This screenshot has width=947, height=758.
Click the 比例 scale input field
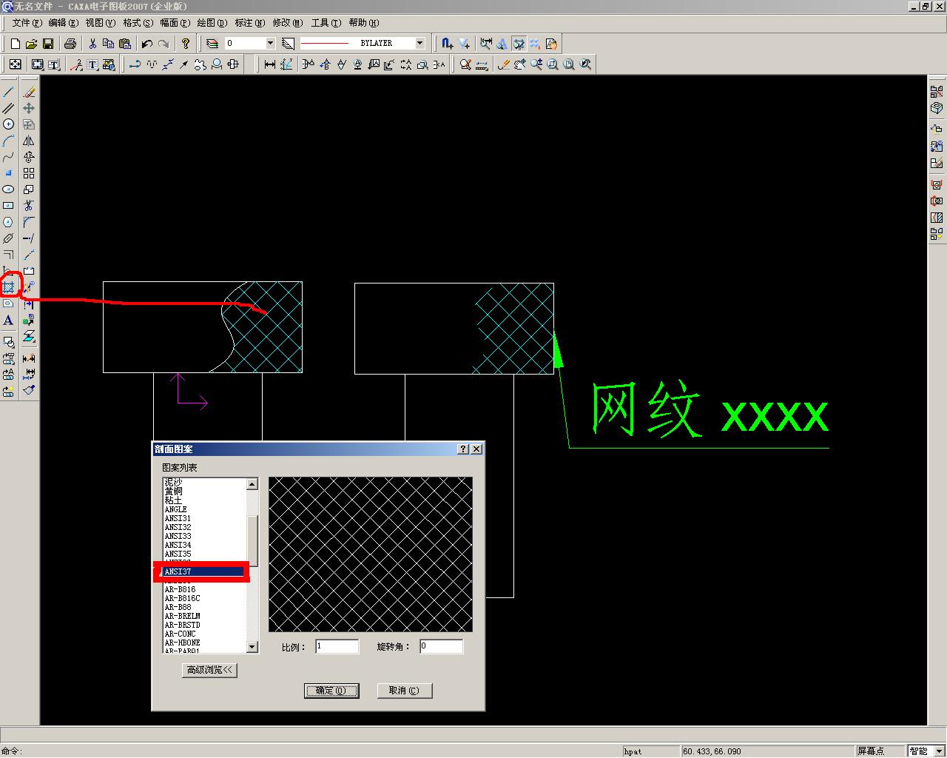337,646
